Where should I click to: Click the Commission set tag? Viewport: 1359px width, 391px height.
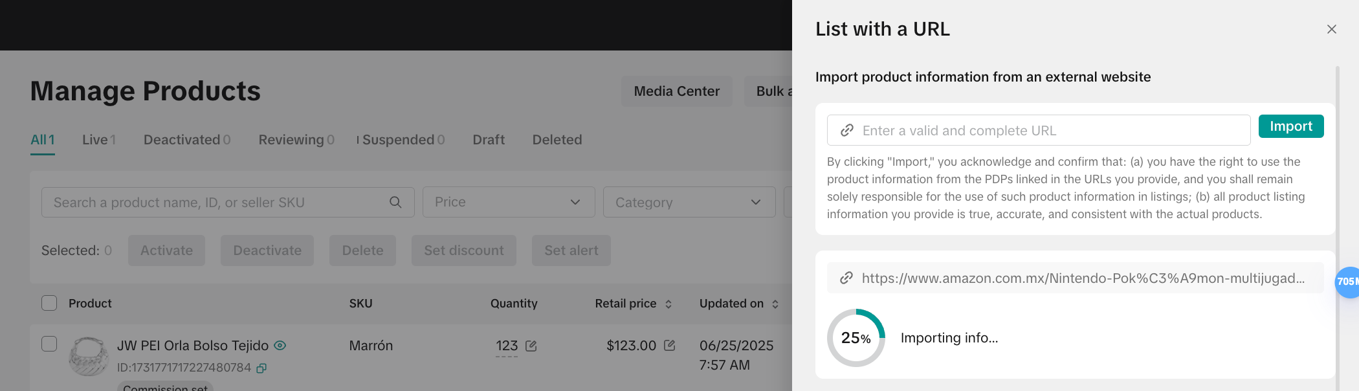(165, 387)
